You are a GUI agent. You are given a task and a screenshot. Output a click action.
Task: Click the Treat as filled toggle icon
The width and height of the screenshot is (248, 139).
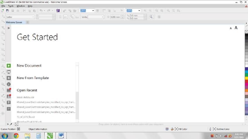pyautogui.click(x=151, y=17)
